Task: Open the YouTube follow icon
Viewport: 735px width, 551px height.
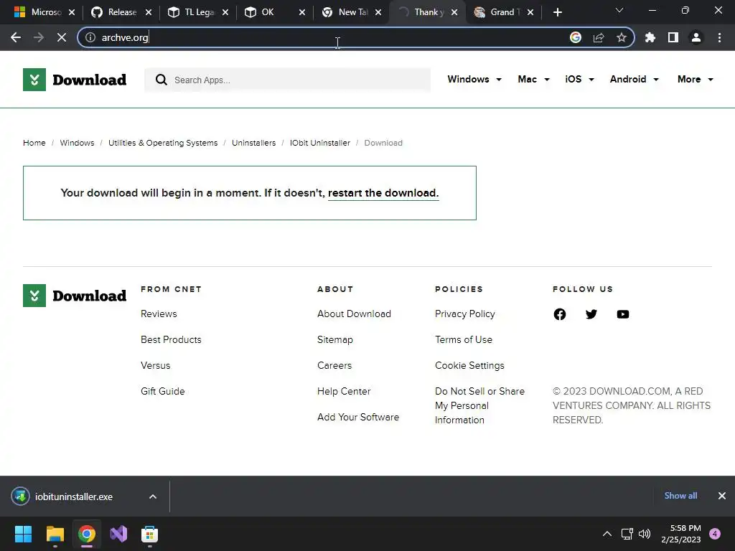Action: click(623, 314)
